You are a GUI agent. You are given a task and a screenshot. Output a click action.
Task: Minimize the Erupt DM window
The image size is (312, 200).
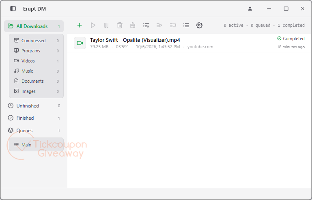point(269,9)
